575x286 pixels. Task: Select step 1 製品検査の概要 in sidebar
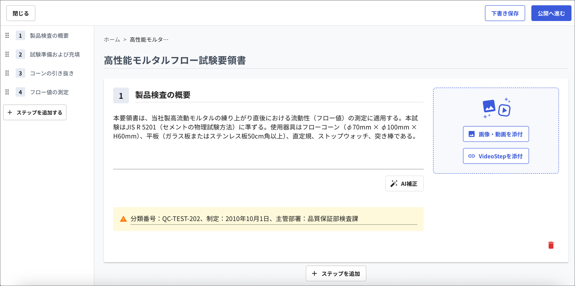(49, 36)
